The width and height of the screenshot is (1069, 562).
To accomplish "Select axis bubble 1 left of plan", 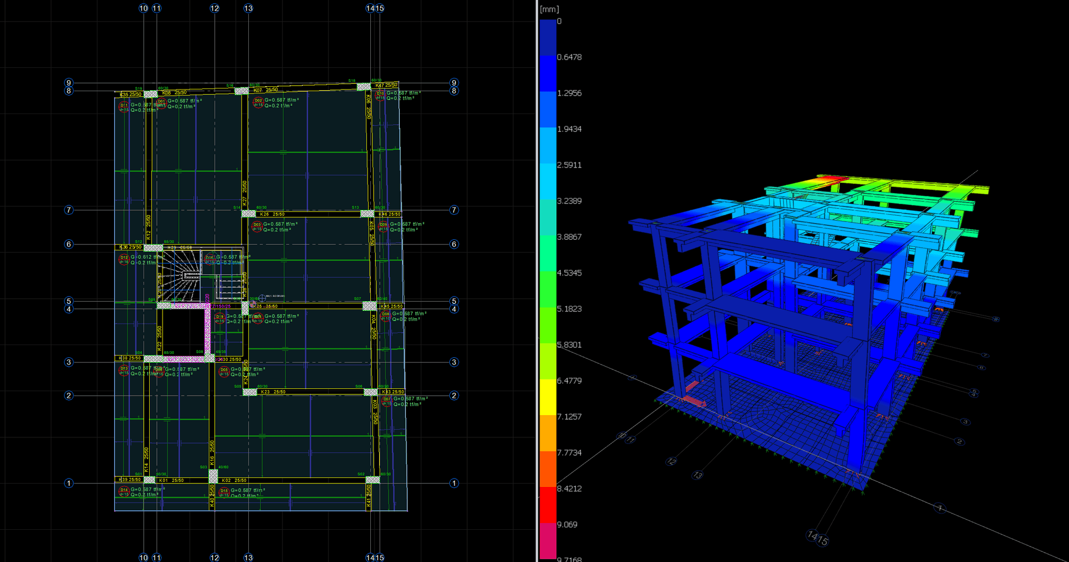I will click(x=68, y=483).
